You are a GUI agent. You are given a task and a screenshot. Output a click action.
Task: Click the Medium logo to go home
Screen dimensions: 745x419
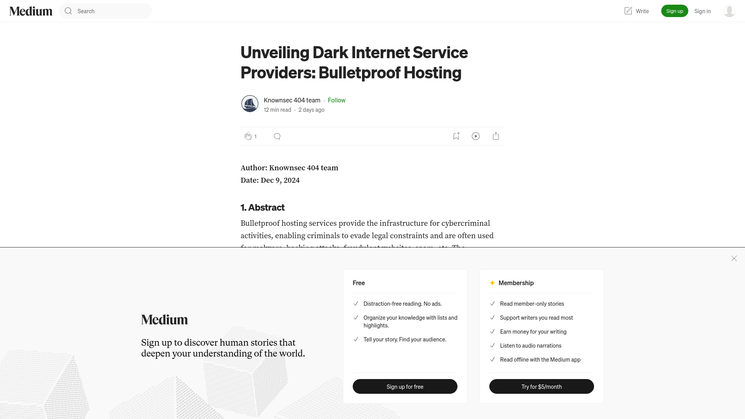click(31, 11)
